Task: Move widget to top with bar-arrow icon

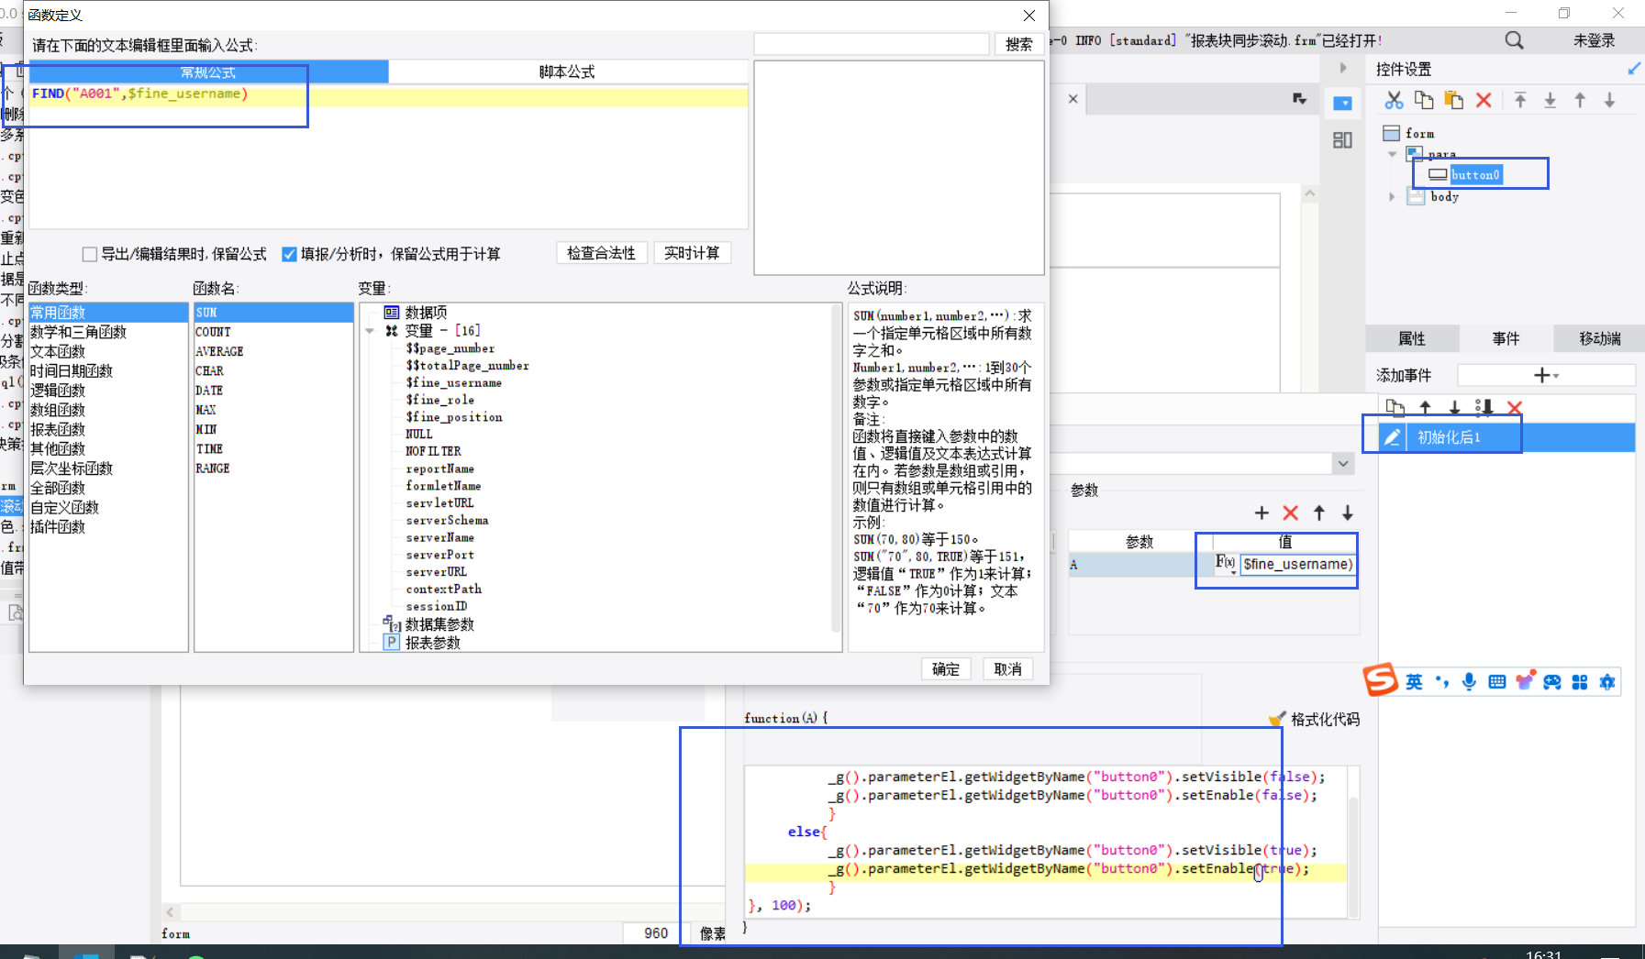Action: [x=1520, y=100]
